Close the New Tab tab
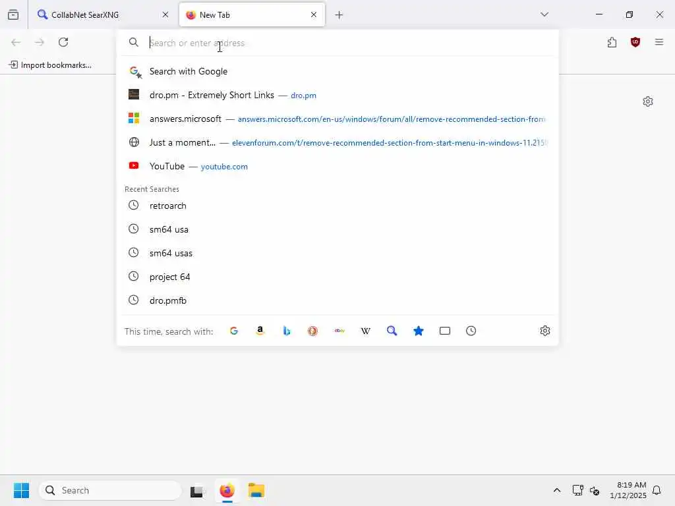Image resolution: width=675 pixels, height=506 pixels. pos(314,14)
